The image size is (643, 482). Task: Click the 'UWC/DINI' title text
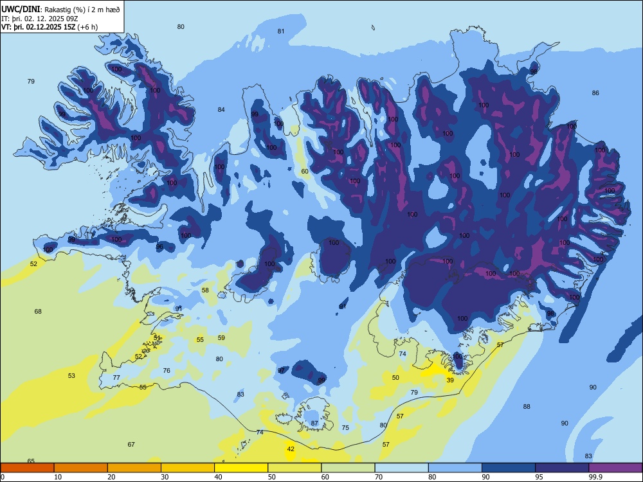(21, 10)
